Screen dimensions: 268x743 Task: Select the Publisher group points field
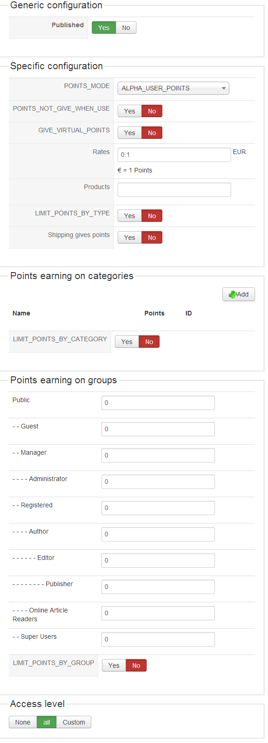158,587
